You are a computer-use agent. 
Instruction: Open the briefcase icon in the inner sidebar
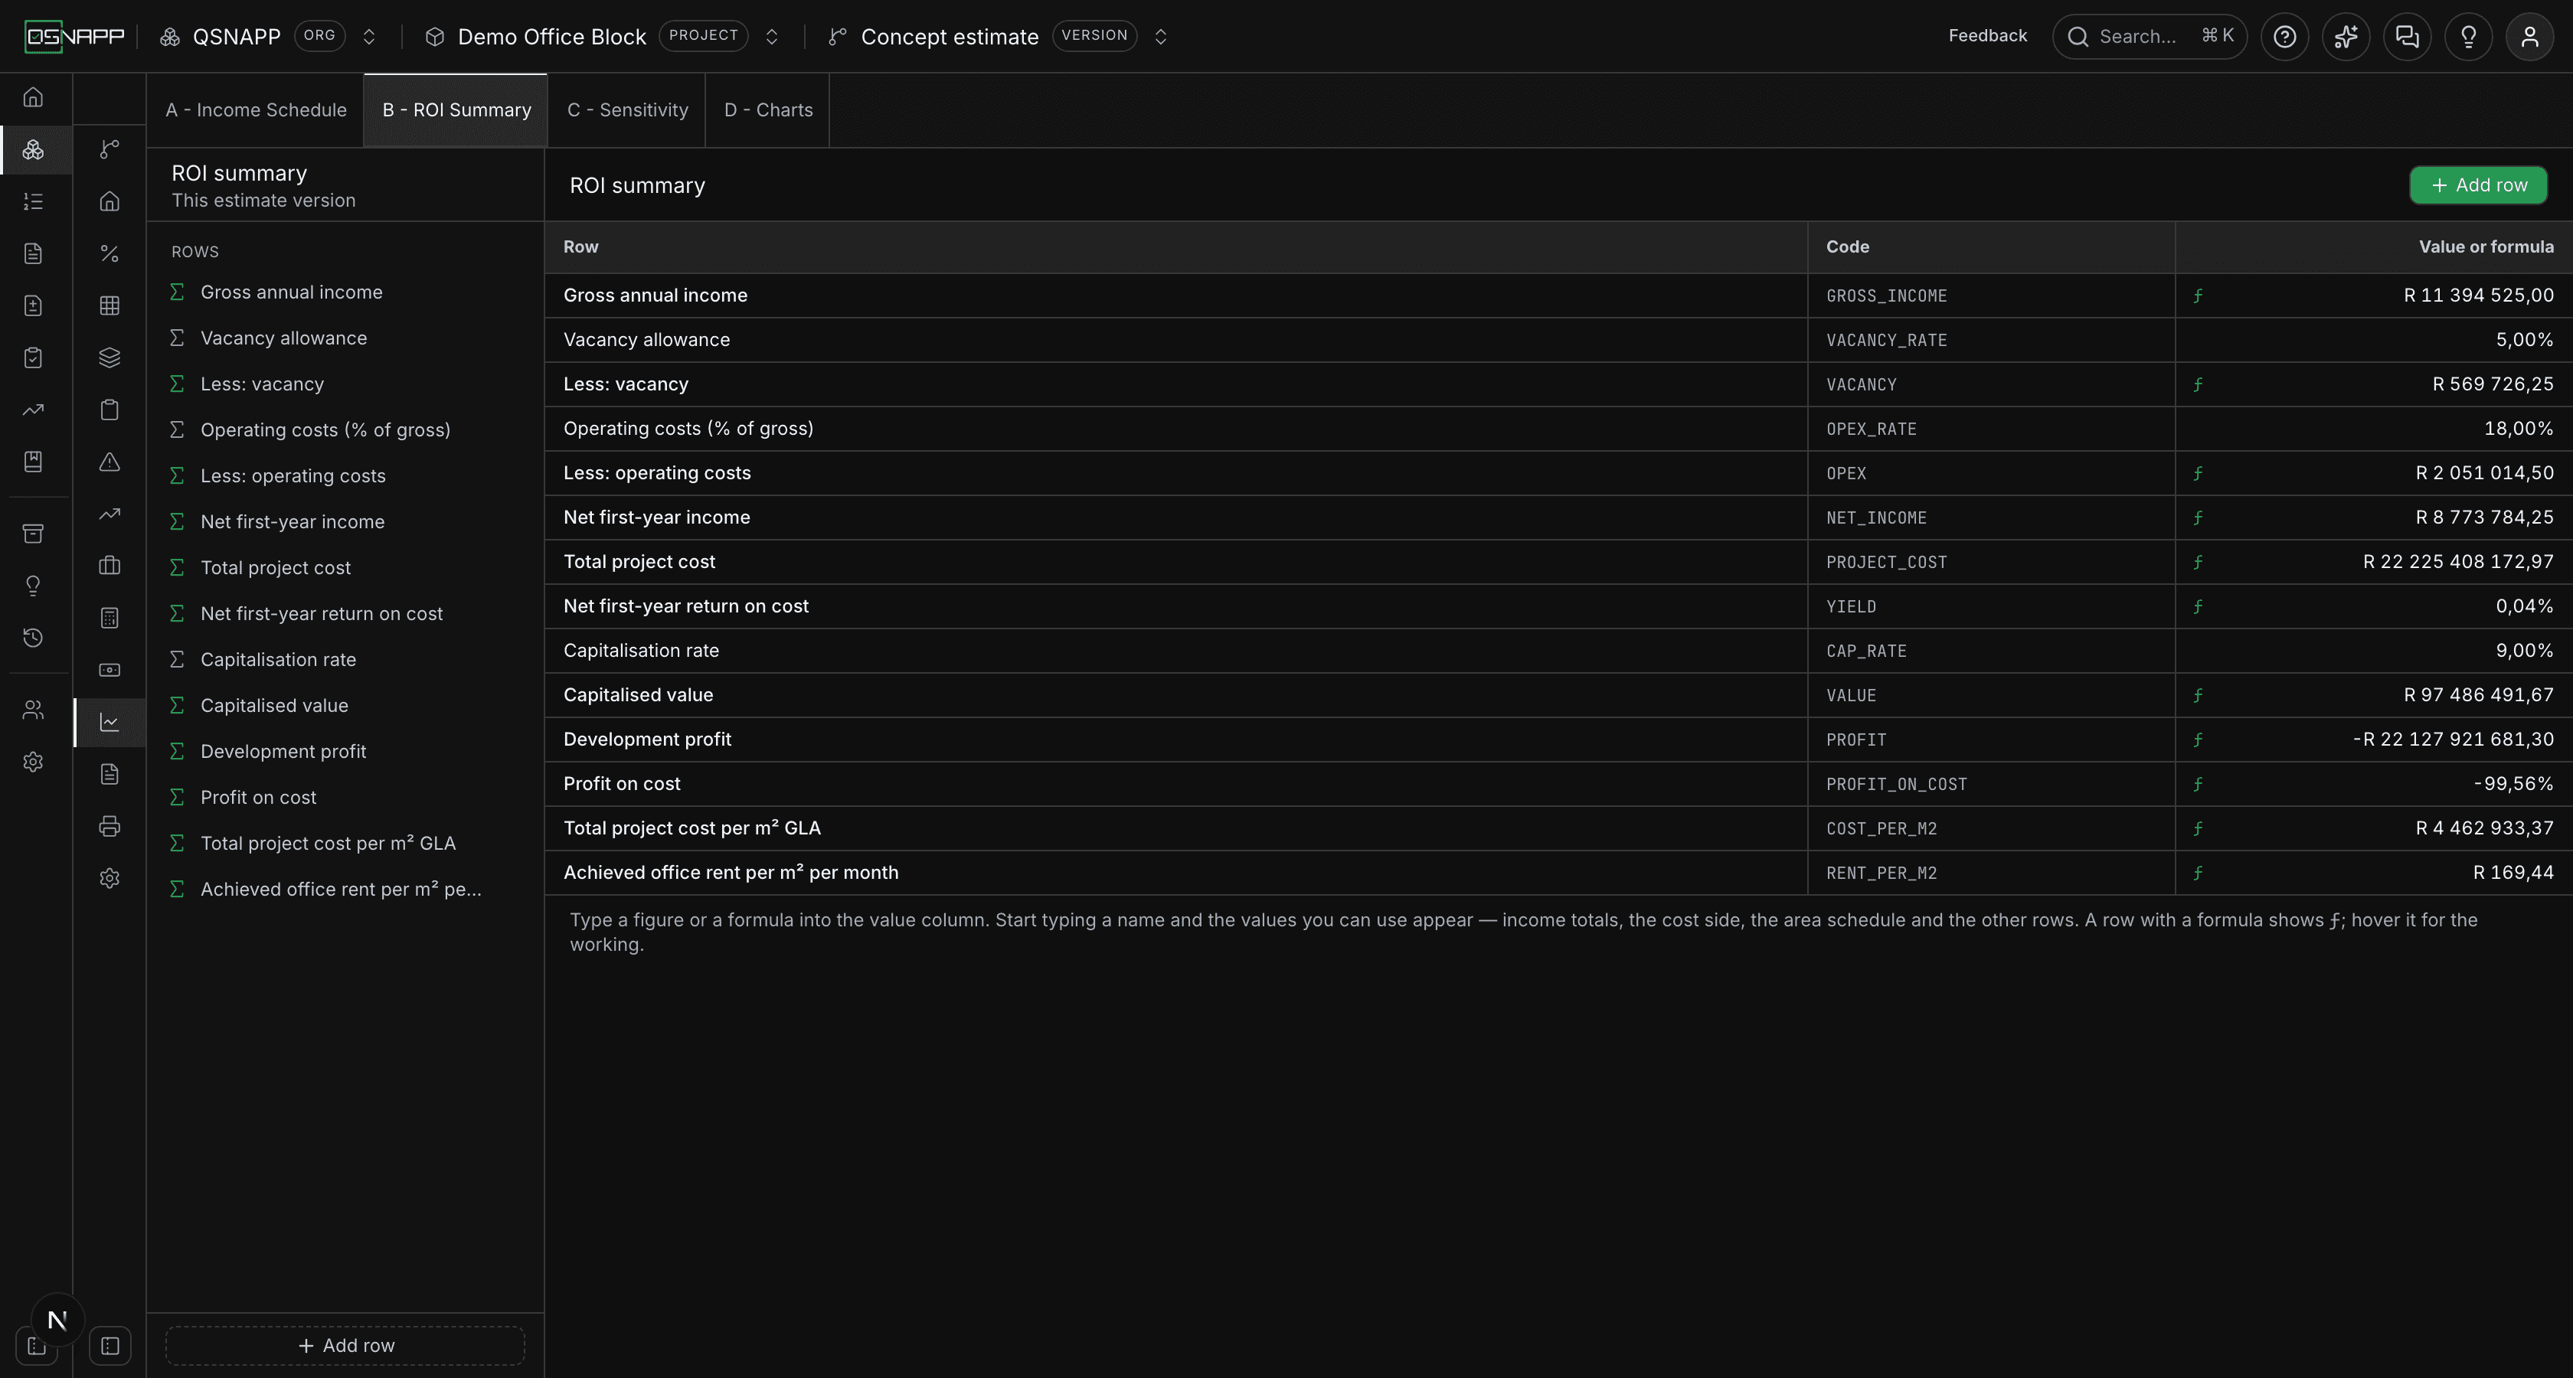pos(110,567)
